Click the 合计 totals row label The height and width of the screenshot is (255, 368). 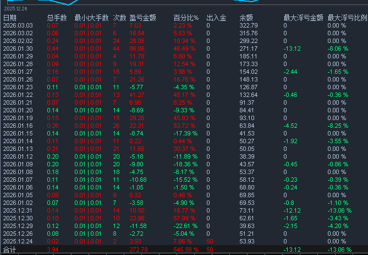pos(9,250)
